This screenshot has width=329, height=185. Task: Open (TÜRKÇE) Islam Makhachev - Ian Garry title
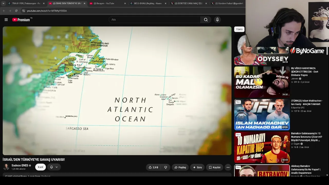(307, 103)
